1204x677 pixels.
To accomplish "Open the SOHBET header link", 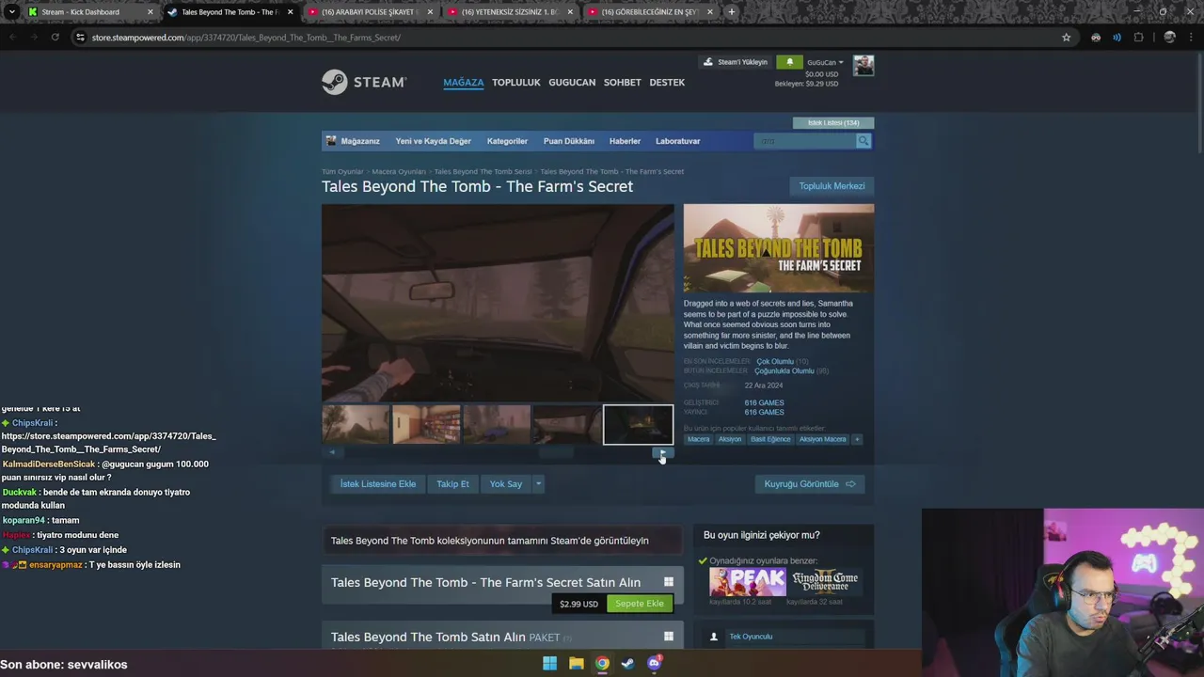I will [622, 83].
